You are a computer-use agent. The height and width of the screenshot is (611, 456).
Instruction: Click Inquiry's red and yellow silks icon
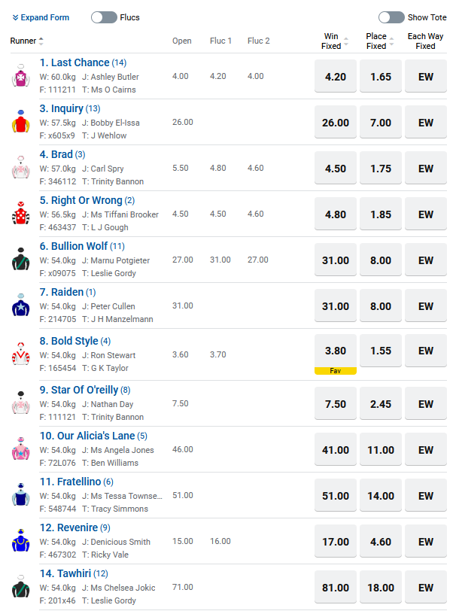[20, 122]
